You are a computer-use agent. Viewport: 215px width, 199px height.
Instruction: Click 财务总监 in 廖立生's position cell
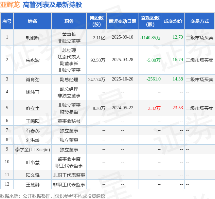tap(69, 112)
